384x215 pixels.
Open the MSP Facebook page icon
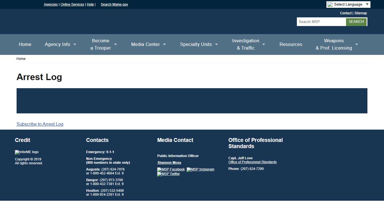(171, 169)
